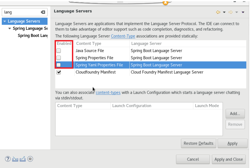This screenshot has height=168, width=251.
Task: Click the import preferences icon
Action: [15, 159]
